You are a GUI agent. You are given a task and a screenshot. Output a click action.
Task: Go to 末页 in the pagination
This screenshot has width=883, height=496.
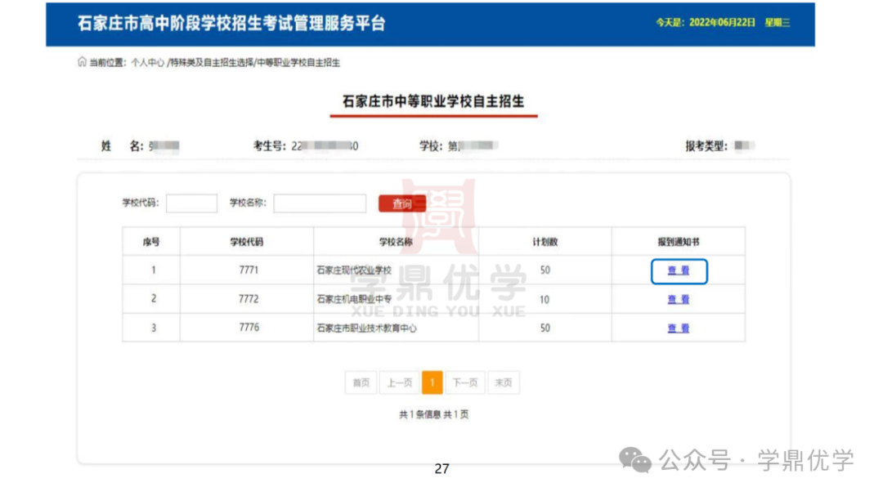(504, 383)
